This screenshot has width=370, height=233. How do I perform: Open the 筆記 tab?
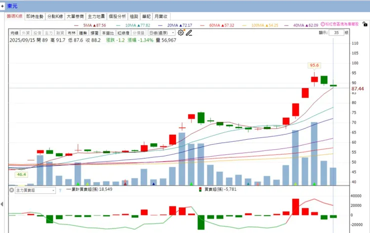[x=146, y=17]
